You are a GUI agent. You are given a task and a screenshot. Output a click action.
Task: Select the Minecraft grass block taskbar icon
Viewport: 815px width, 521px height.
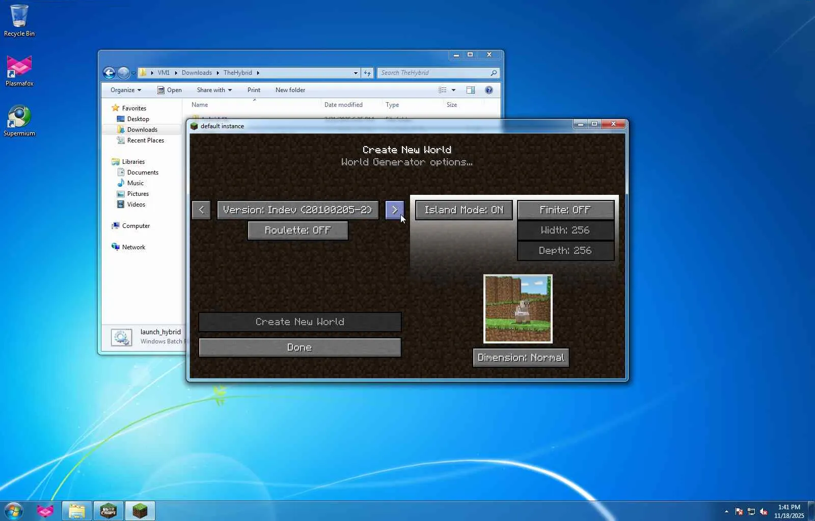pyautogui.click(x=140, y=511)
